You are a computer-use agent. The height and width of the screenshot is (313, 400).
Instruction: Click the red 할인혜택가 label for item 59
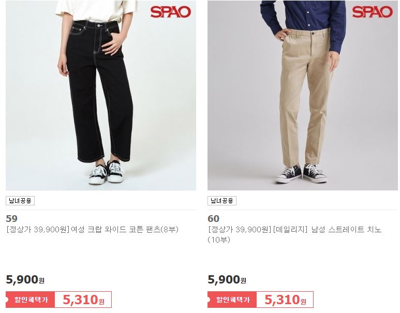pyautogui.click(x=31, y=300)
